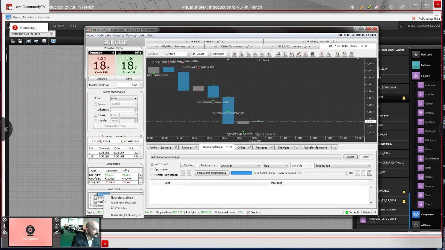Click the pencil annotation tool in webinar bar

pyautogui.click(x=362, y=7)
